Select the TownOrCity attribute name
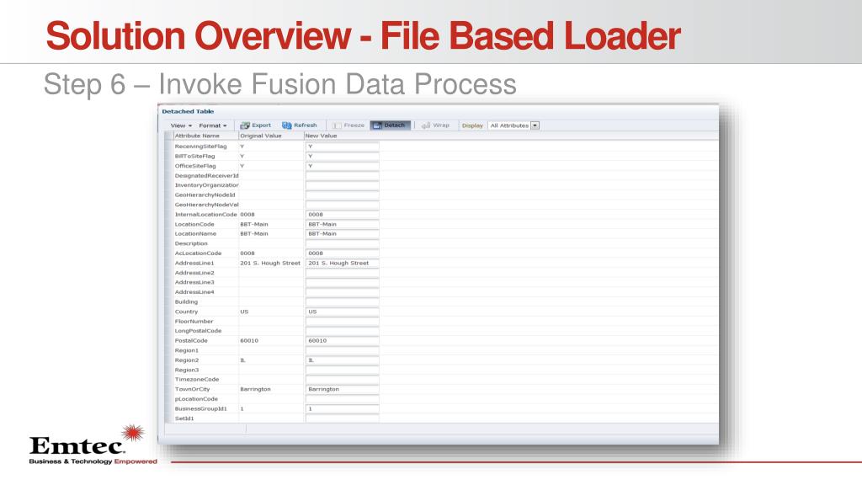This screenshot has width=862, height=485. coord(191,389)
